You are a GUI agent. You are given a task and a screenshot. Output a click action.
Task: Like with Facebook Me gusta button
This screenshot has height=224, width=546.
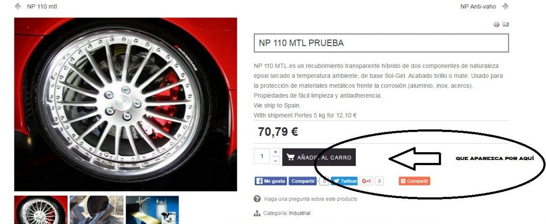point(271,181)
